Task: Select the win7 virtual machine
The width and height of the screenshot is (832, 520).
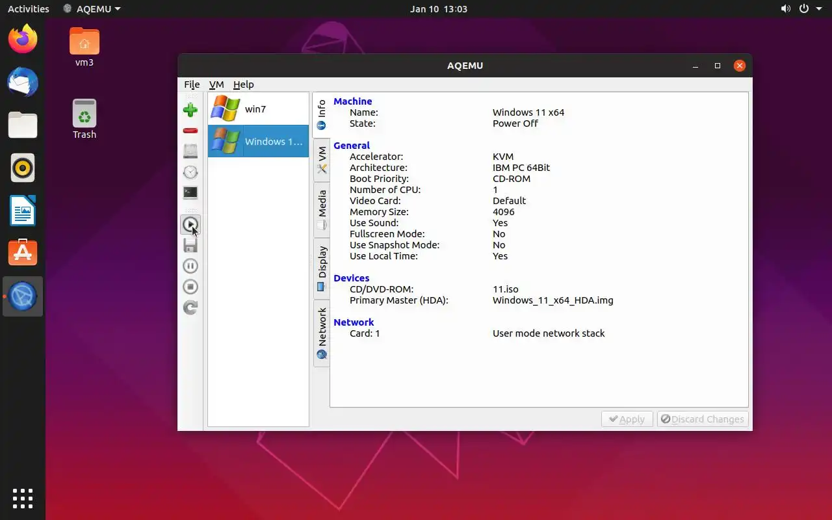Action: [258, 109]
